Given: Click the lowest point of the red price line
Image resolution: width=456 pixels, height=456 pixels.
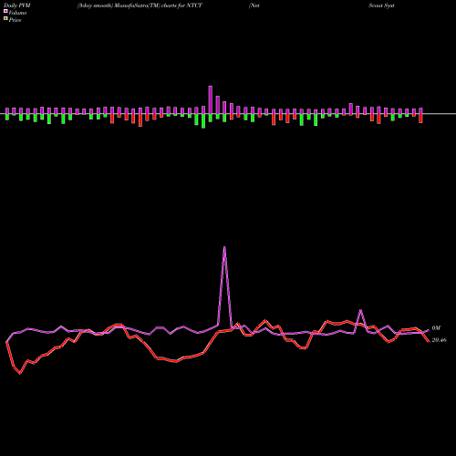Looking at the screenshot, I should 20,373.
